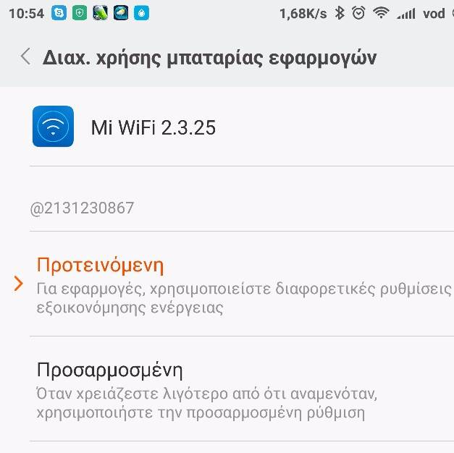This screenshot has width=454, height=453.
Task: Tap the Bluetooth status icon
Action: click(340, 13)
